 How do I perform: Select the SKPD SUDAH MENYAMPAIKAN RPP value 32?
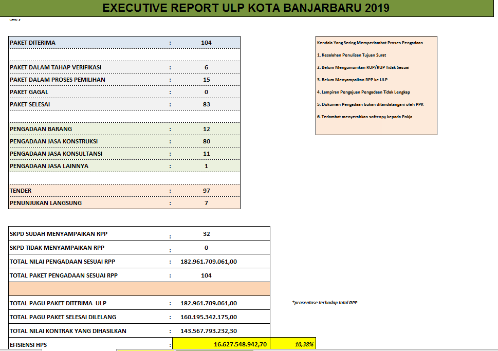tap(206, 234)
